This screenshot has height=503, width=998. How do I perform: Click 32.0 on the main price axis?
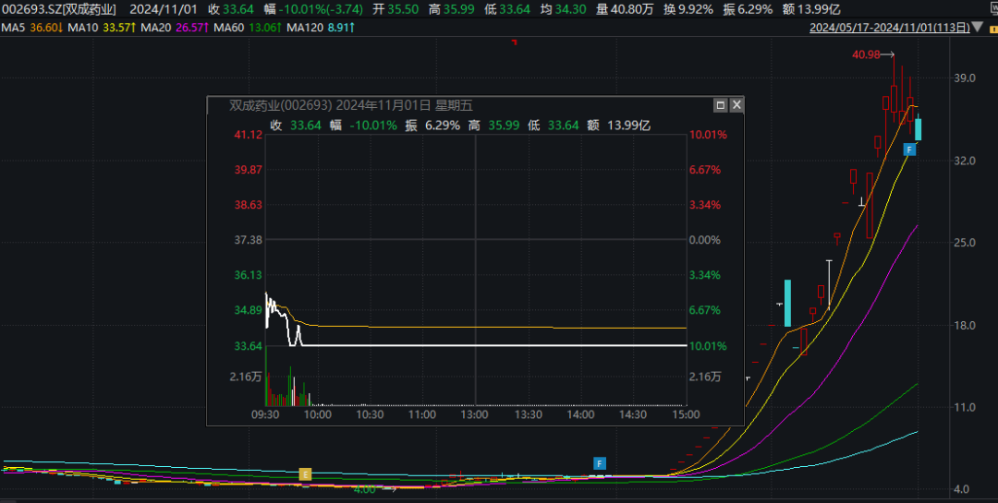(x=964, y=161)
